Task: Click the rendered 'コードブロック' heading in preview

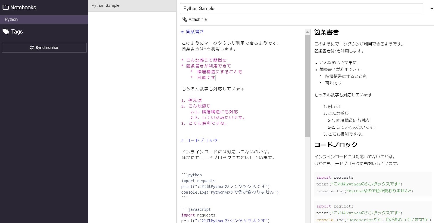Action: 336,145
